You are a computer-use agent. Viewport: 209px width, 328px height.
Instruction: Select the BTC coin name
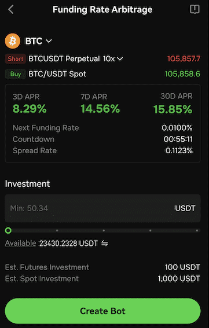pyautogui.click(x=34, y=41)
